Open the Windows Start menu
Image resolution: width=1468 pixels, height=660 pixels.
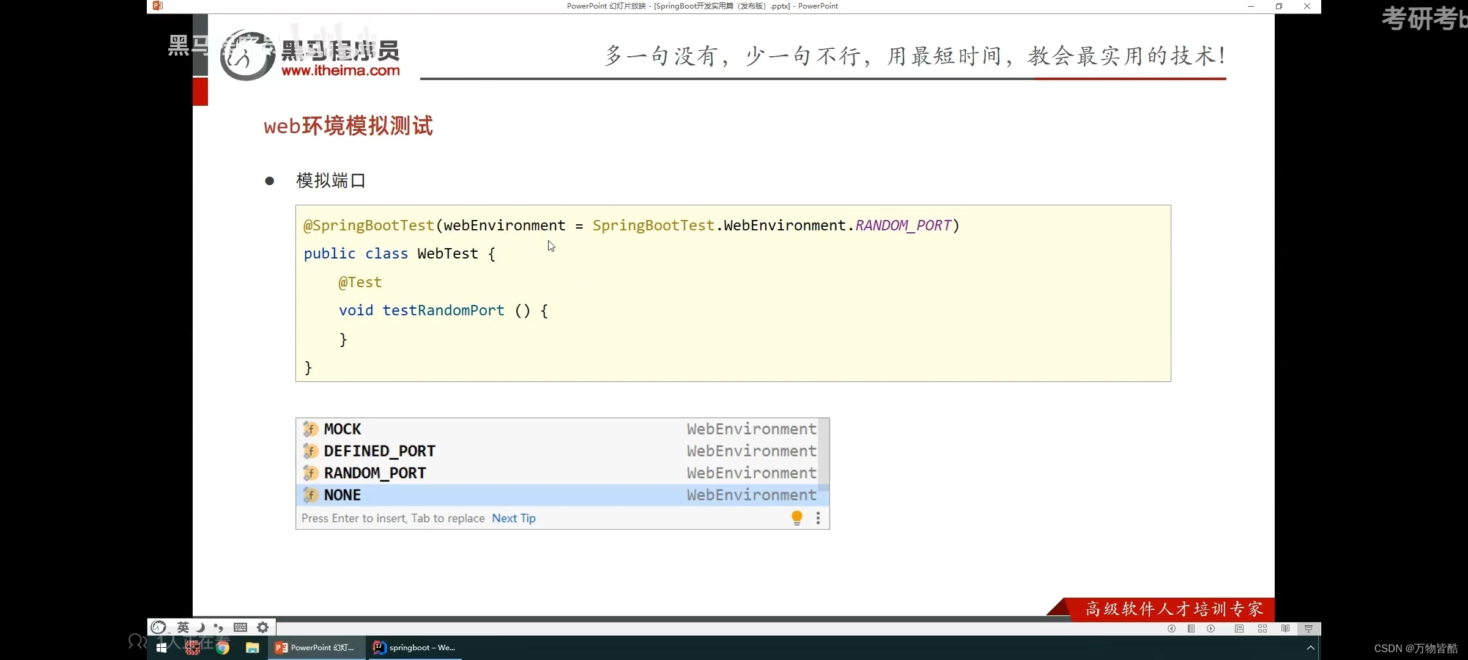coord(161,648)
